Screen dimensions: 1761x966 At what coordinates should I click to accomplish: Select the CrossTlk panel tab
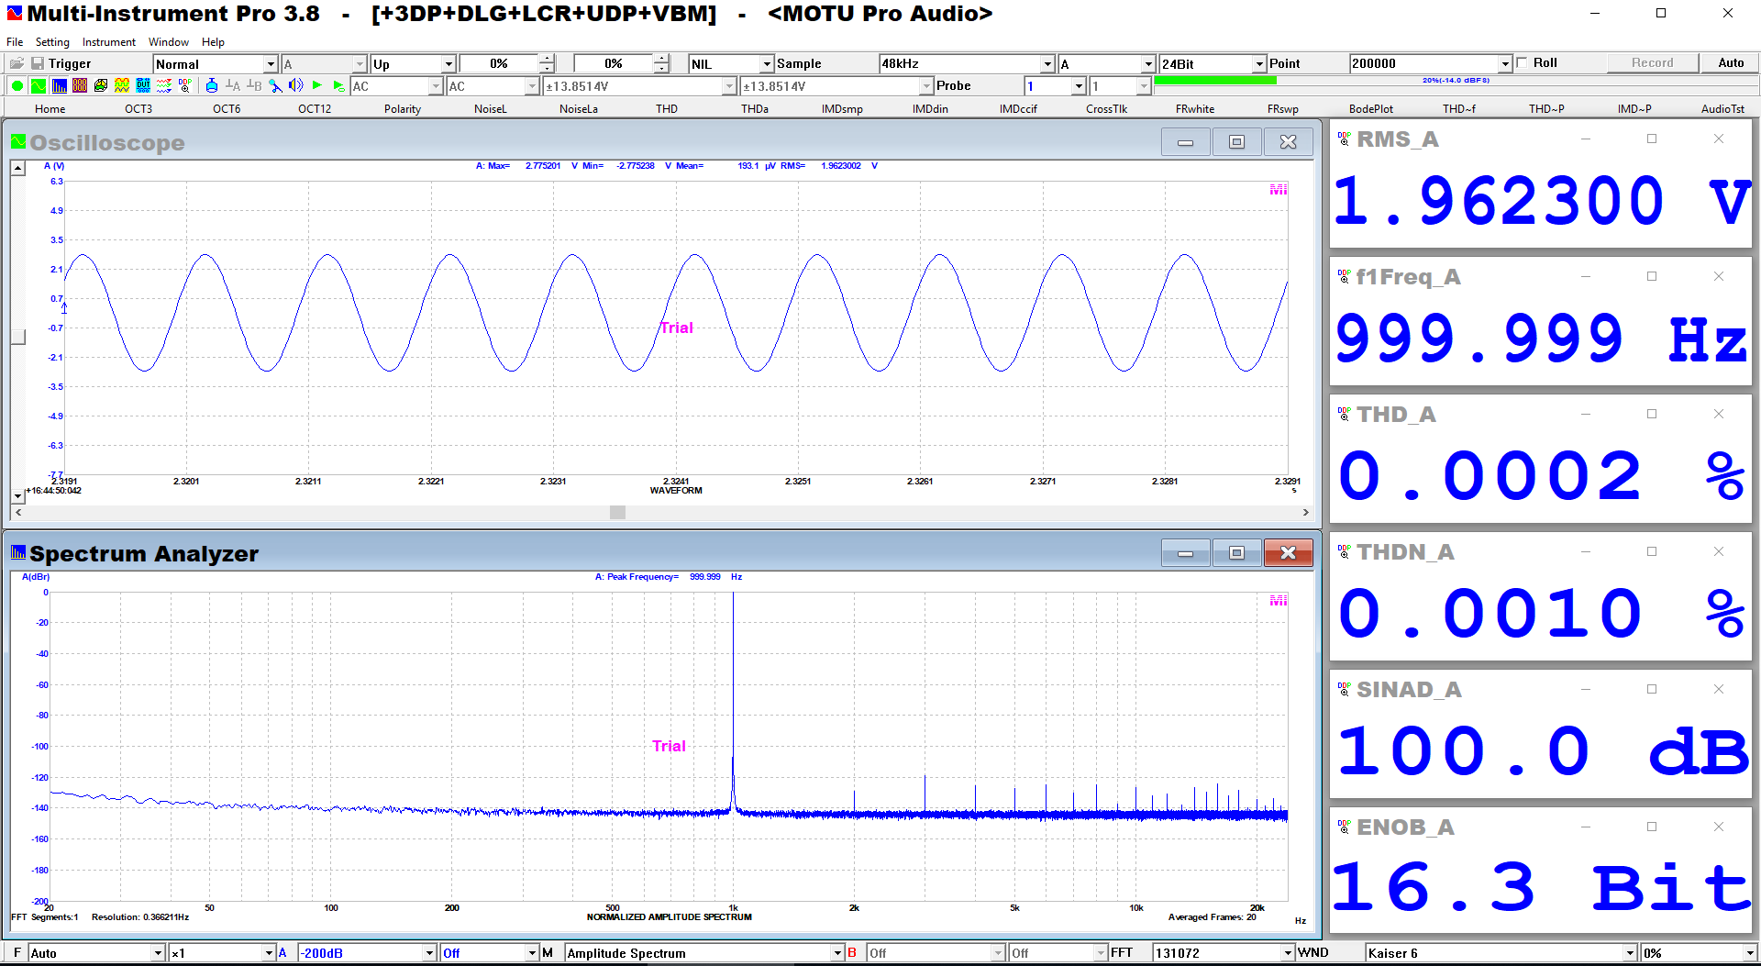[x=1106, y=108]
